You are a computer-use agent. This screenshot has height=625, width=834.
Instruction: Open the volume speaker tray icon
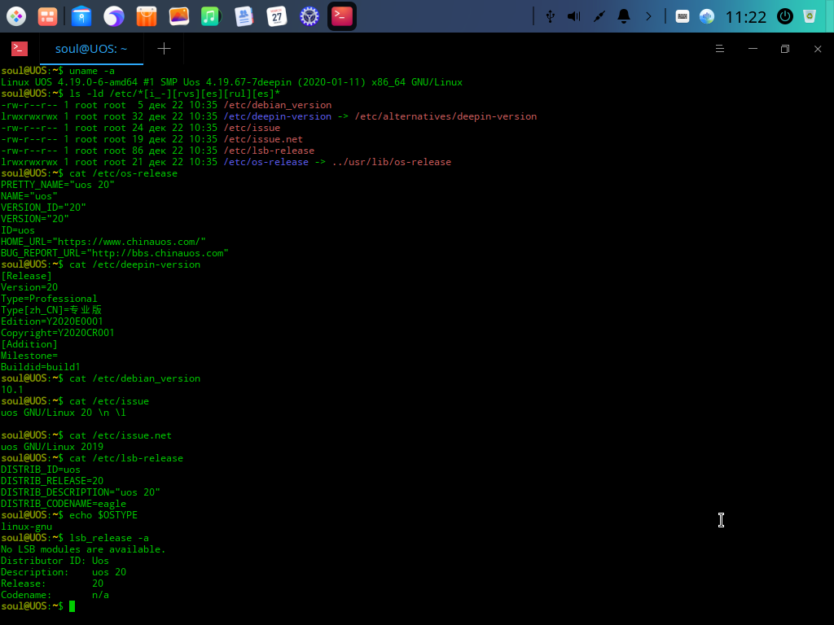tap(574, 16)
